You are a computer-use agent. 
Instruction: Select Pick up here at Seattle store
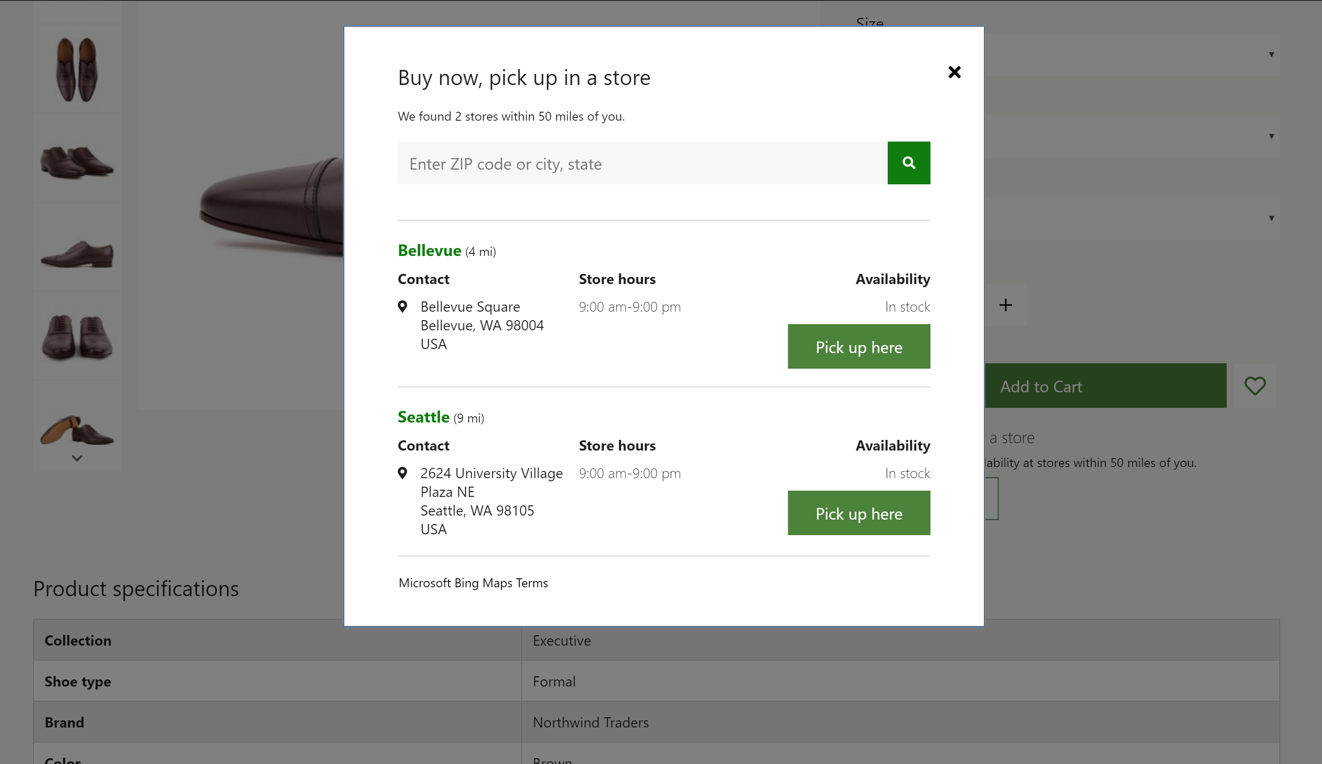pyautogui.click(x=858, y=513)
